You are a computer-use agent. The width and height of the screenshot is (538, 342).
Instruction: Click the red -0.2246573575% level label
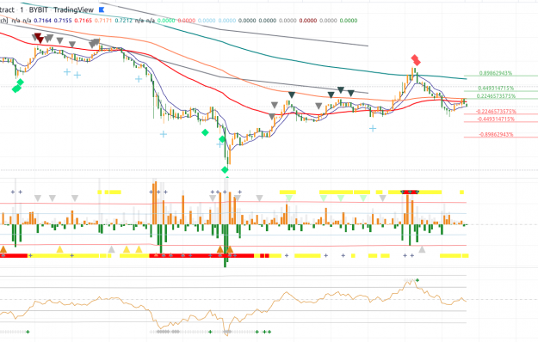click(496, 112)
